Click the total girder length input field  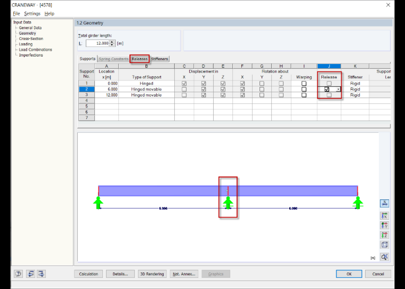point(98,43)
